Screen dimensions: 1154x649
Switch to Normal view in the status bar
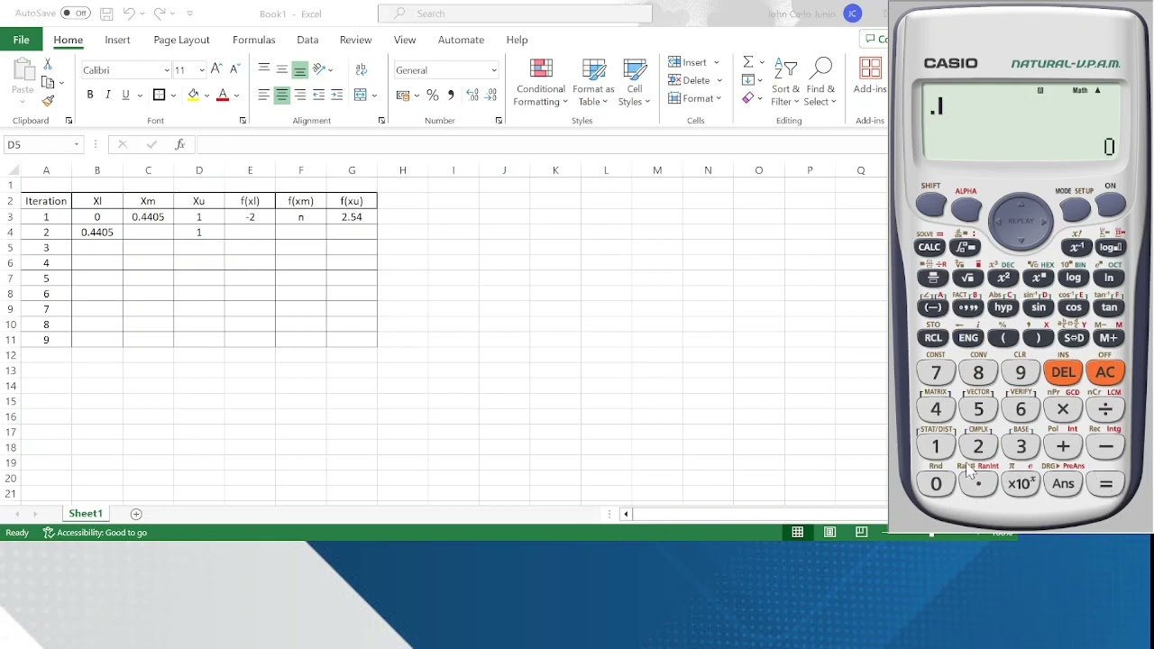tap(798, 533)
